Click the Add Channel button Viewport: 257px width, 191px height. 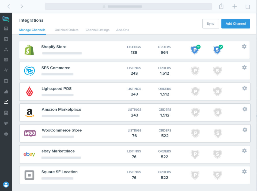click(x=236, y=24)
